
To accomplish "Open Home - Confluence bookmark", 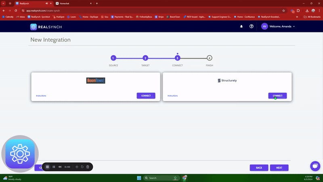I will point(244,17).
